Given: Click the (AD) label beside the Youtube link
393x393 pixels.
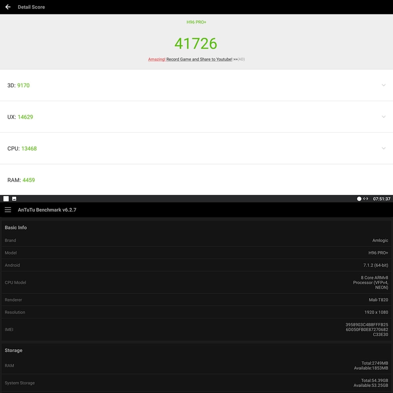Looking at the screenshot, I should pyautogui.click(x=241, y=59).
